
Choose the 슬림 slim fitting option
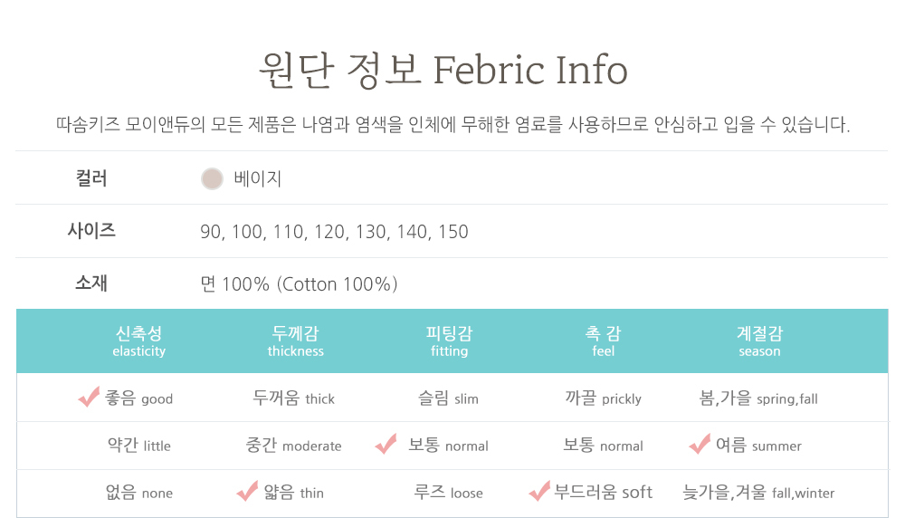448,398
